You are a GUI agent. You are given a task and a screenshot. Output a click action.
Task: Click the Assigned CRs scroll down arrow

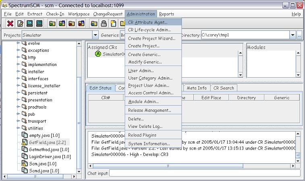pyautogui.click(x=241, y=75)
